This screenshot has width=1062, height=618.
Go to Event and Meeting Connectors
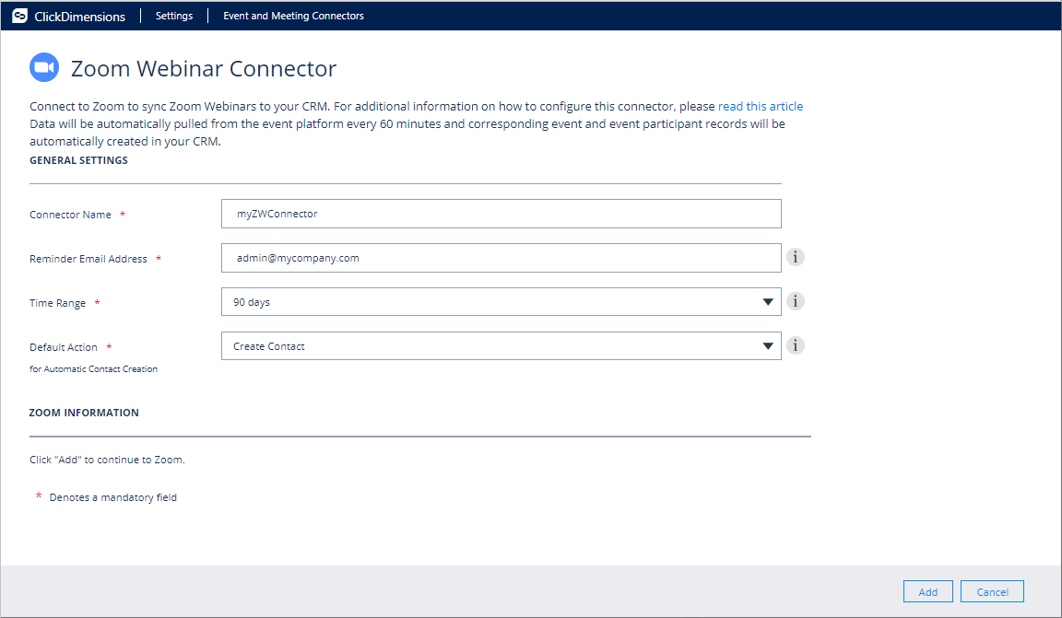(293, 16)
